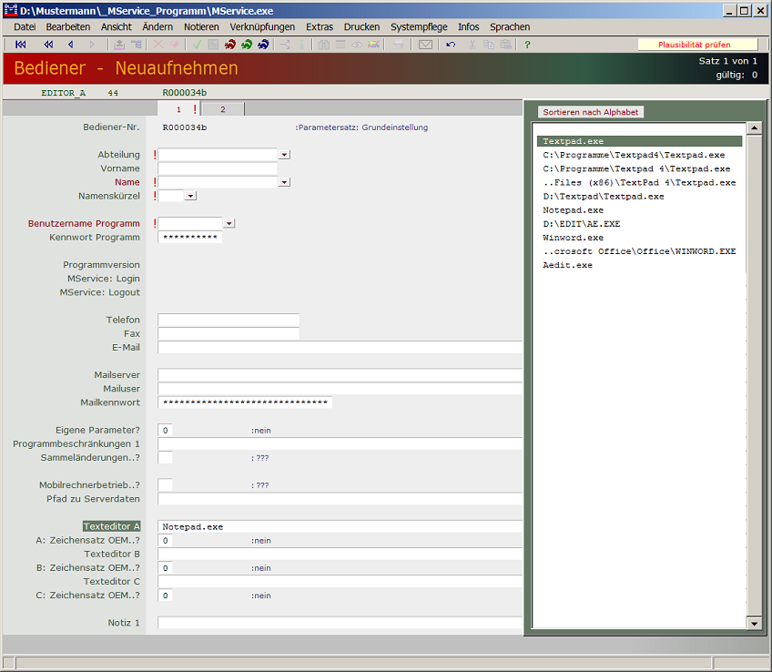Click into the Vorname input field

217,168
